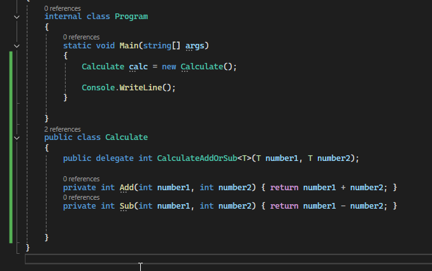This screenshot has height=271, width=432.
Task: Open '0 references' CodeLens above class Program
Action: (x=62, y=8)
